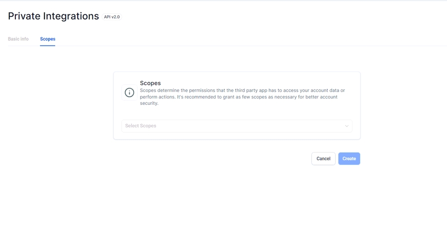Click inside the scope selection combo box
This screenshot has height=241, width=447.
(x=236, y=126)
